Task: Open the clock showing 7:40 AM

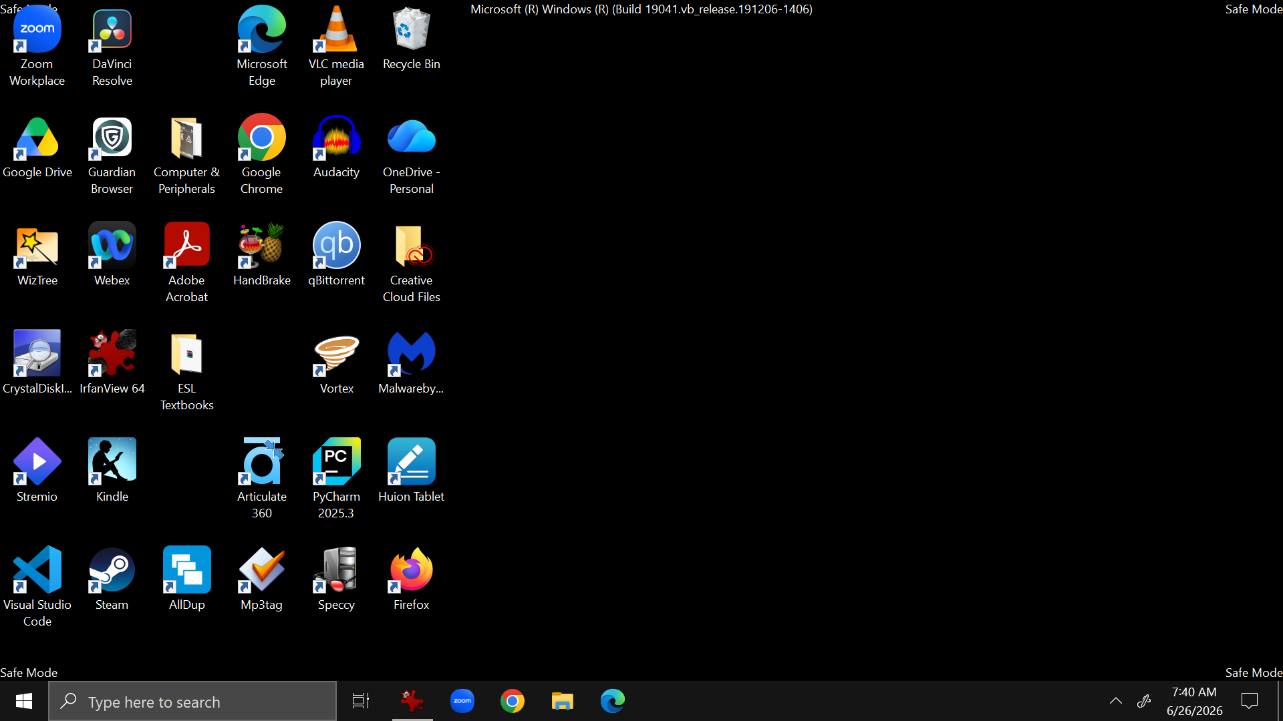Action: [x=1195, y=701]
